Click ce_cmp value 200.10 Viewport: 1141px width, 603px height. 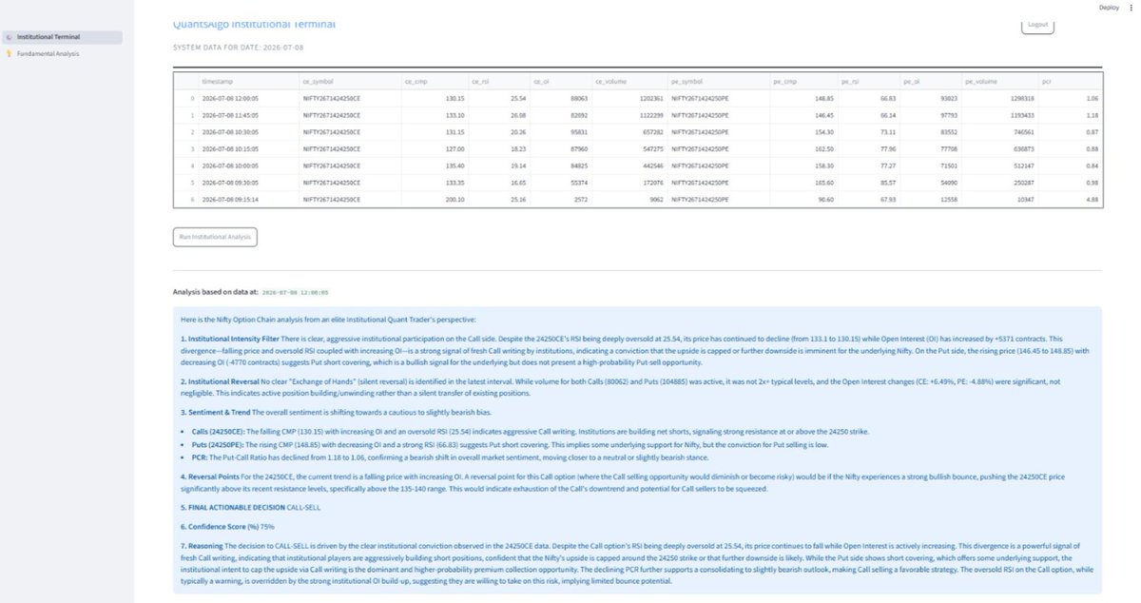tap(434, 199)
